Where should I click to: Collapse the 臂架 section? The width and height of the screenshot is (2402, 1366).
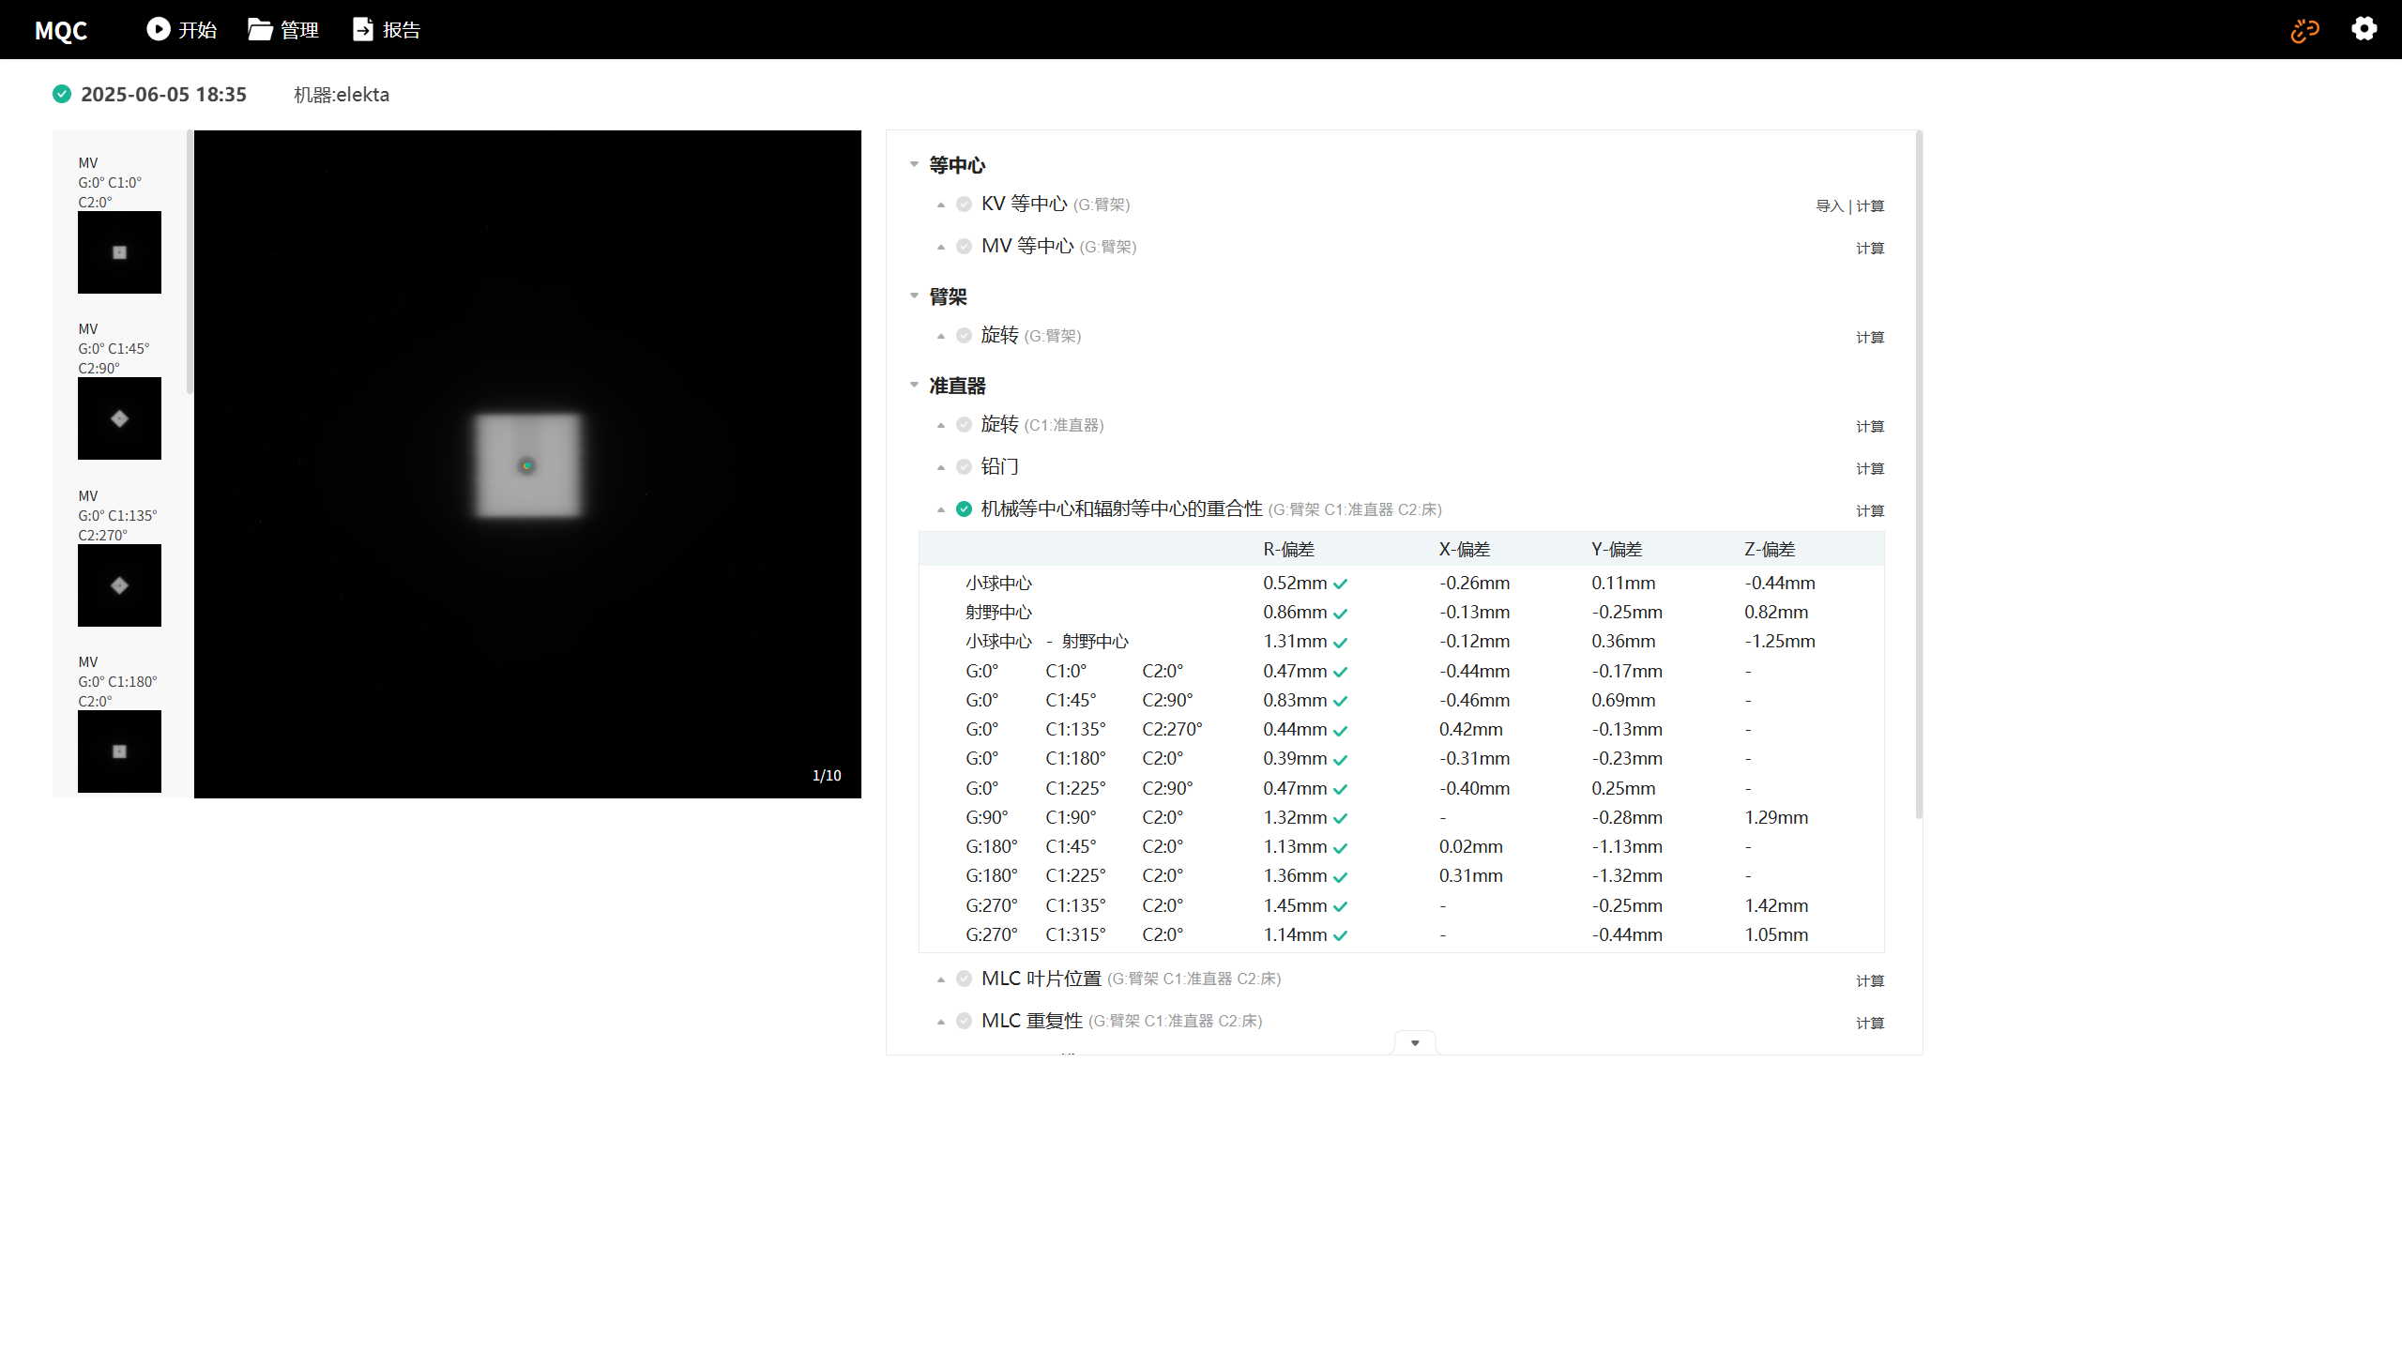click(x=914, y=296)
